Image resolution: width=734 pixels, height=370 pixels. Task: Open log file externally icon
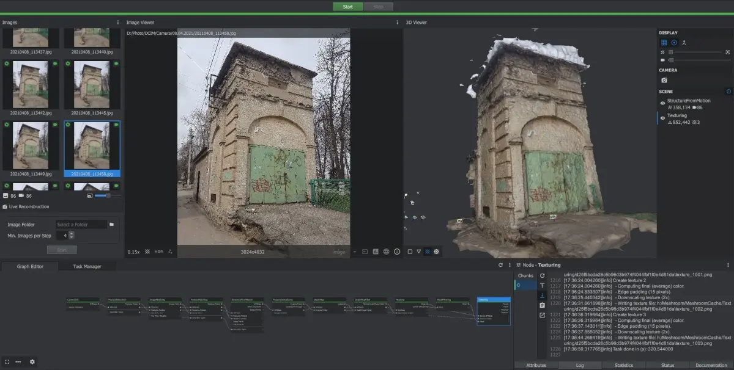coord(542,315)
